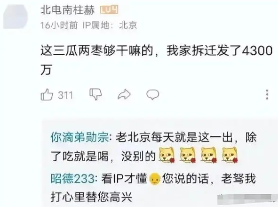Open profile of 昭德233

(x=73, y=179)
